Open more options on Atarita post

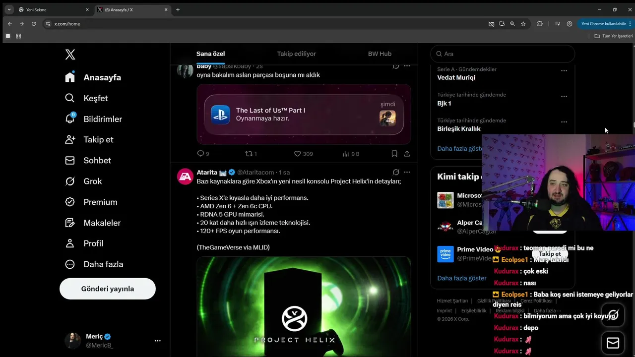tap(407, 172)
